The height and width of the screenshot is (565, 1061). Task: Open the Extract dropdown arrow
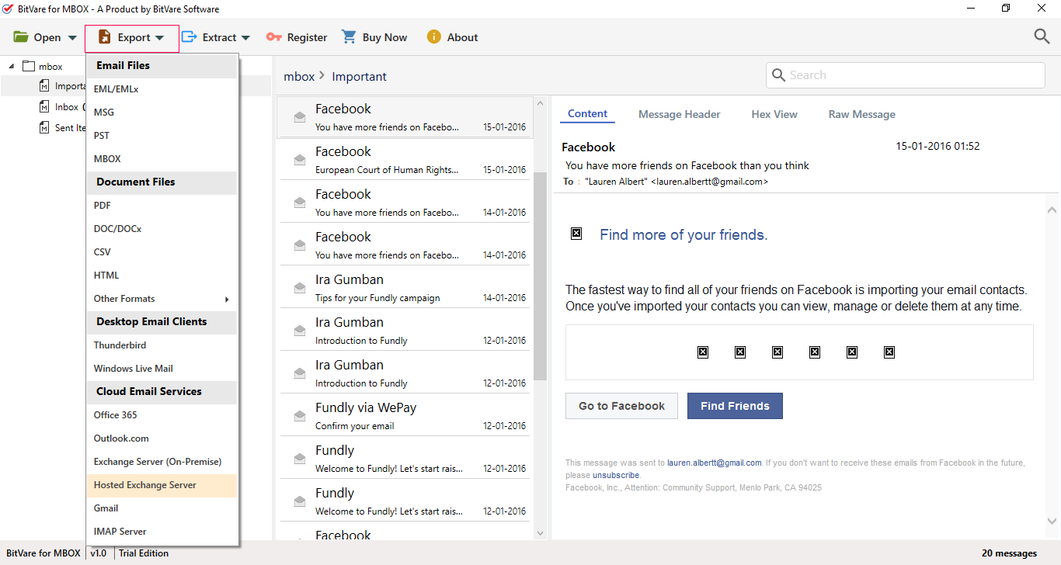[x=245, y=38]
